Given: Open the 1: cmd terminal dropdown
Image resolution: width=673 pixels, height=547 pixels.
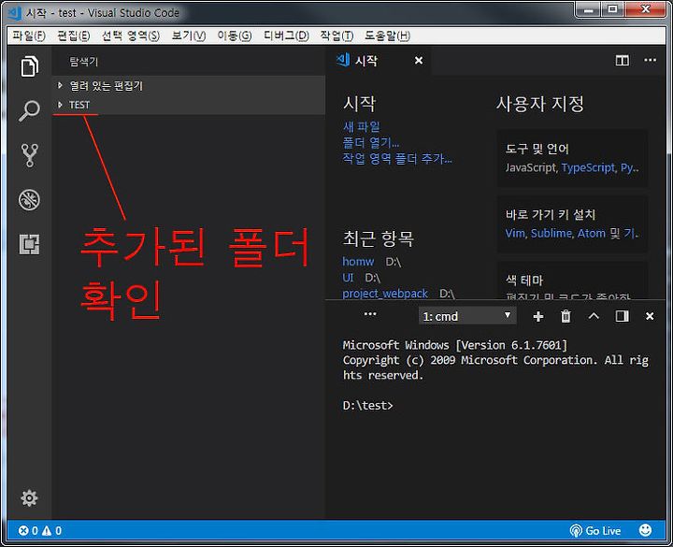Looking at the screenshot, I should (467, 316).
